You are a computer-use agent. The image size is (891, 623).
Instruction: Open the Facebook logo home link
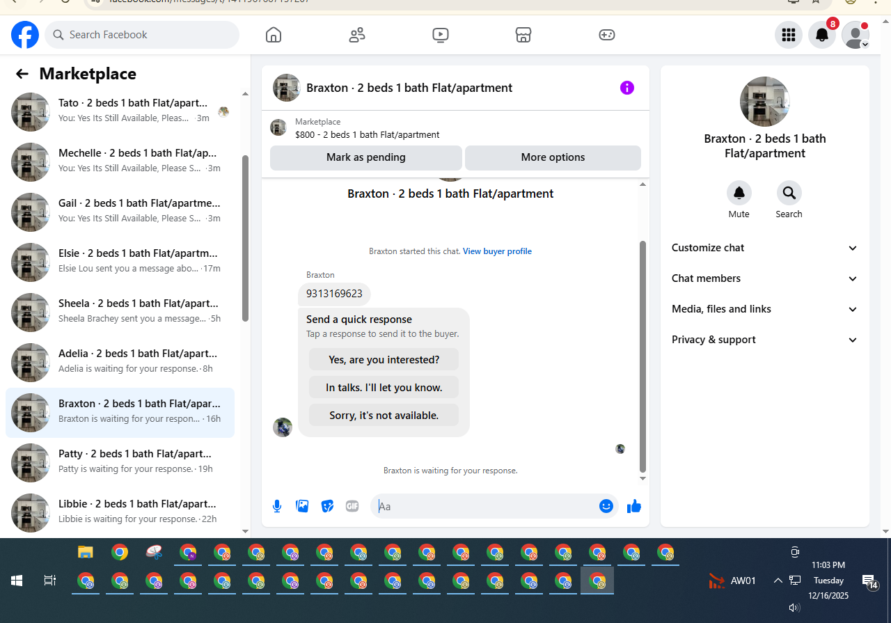click(25, 35)
